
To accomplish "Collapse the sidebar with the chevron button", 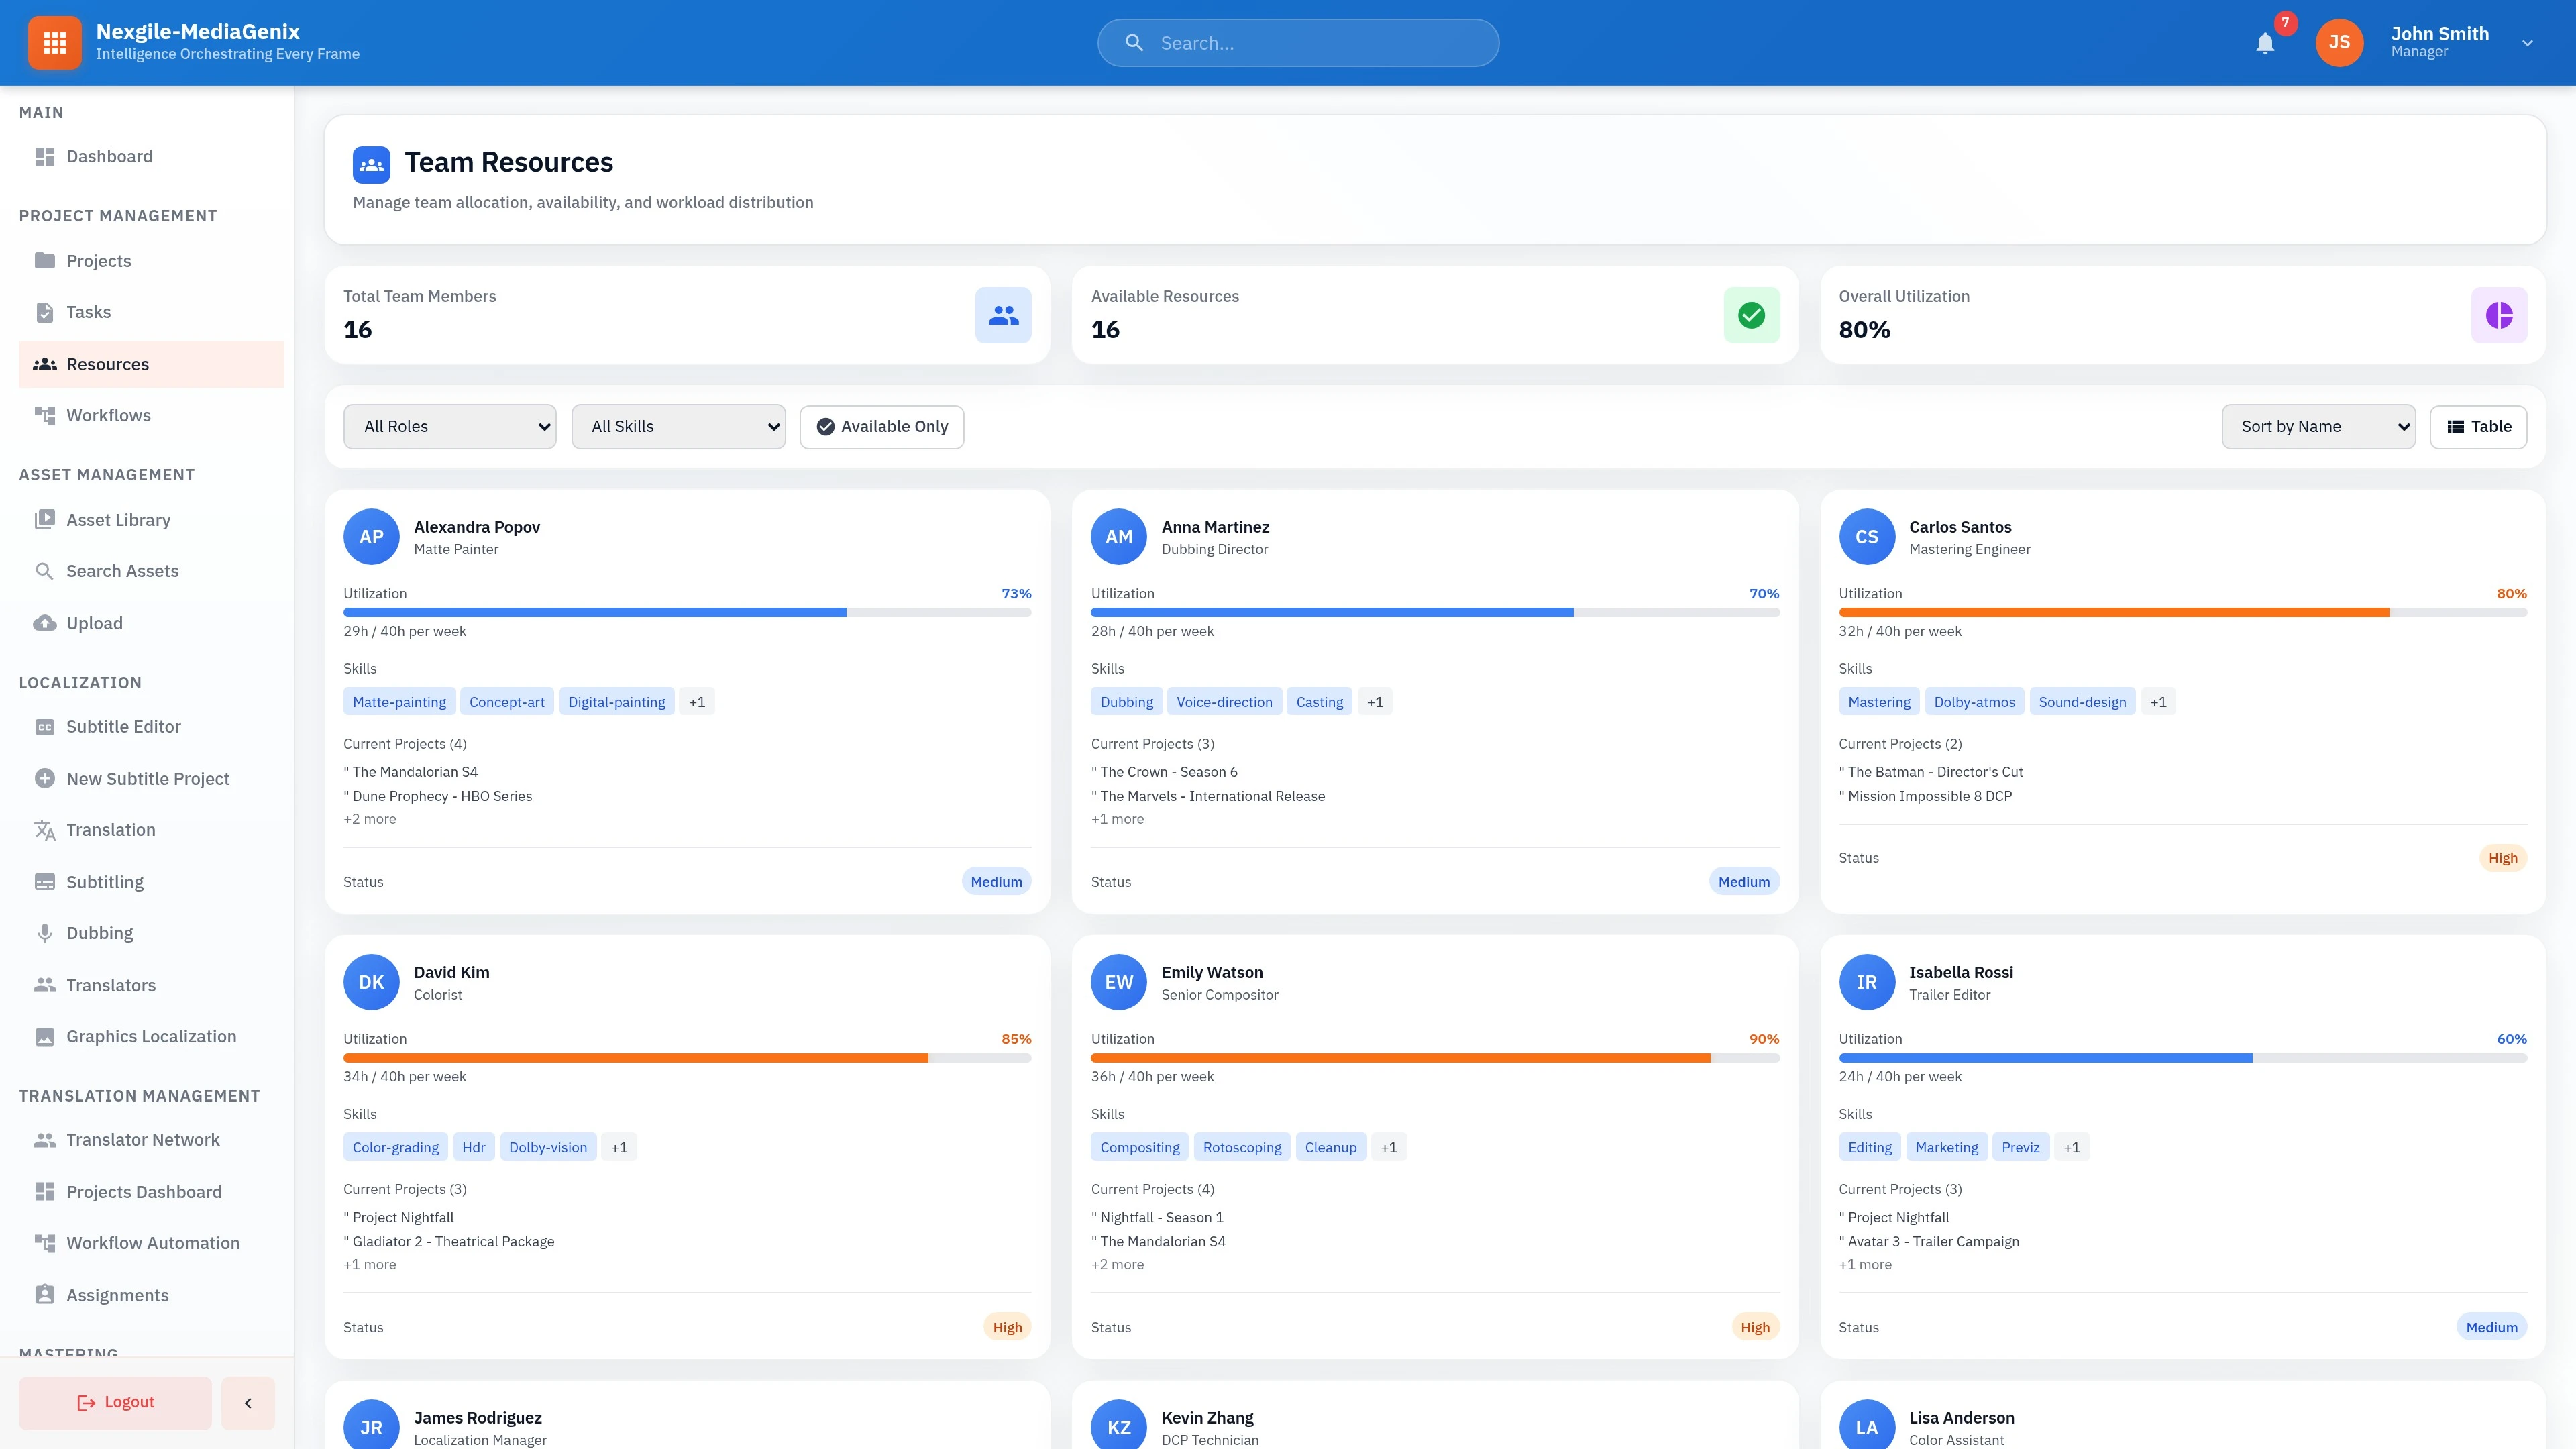I will click(x=247, y=1402).
